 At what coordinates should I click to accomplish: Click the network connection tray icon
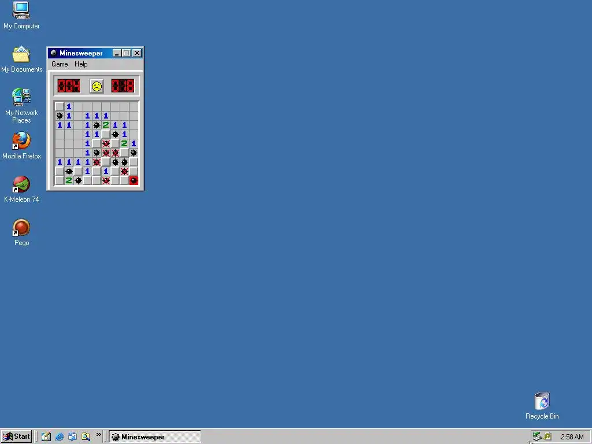(537, 437)
